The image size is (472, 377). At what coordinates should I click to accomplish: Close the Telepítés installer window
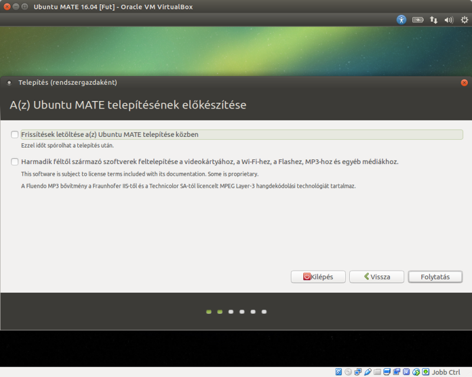(464, 83)
